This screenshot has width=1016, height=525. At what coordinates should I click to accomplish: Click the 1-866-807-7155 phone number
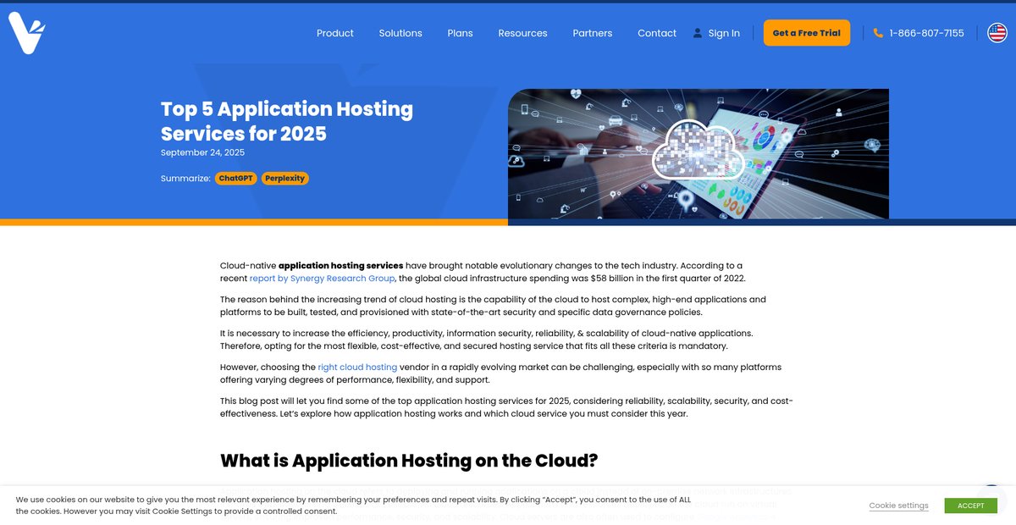pyautogui.click(x=926, y=33)
